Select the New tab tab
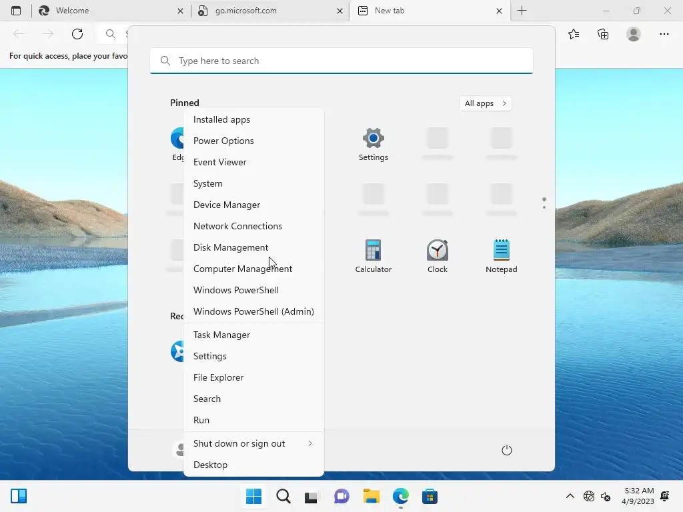 click(x=430, y=11)
